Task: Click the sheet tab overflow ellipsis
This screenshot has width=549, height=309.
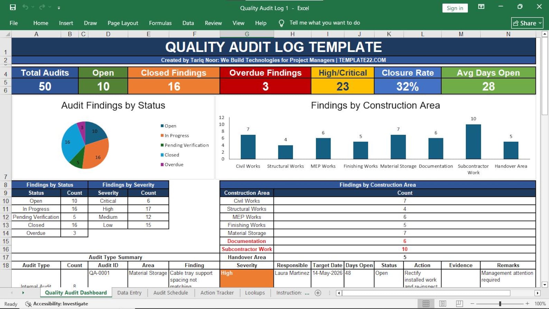Action: click(x=307, y=293)
